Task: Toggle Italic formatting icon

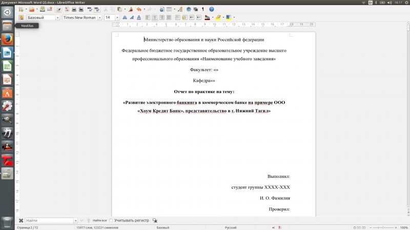Action: 132,17
